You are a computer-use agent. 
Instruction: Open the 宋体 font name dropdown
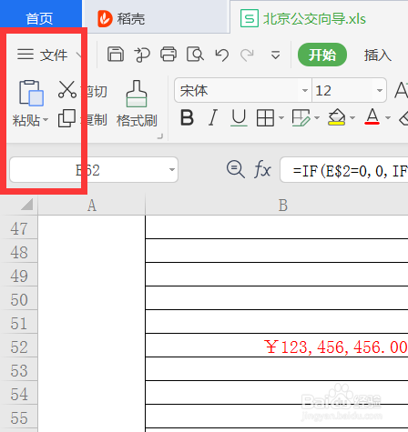point(305,90)
